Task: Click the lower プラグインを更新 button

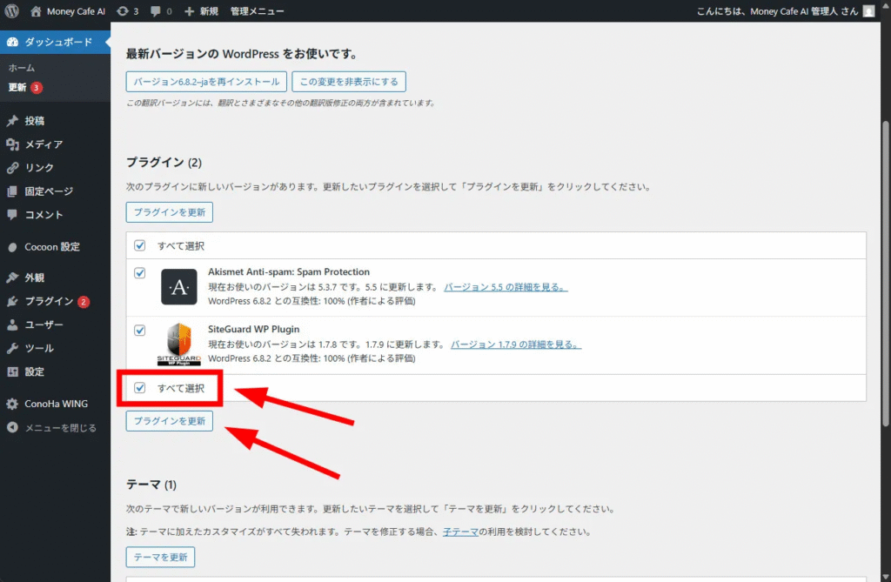Action: (x=170, y=421)
